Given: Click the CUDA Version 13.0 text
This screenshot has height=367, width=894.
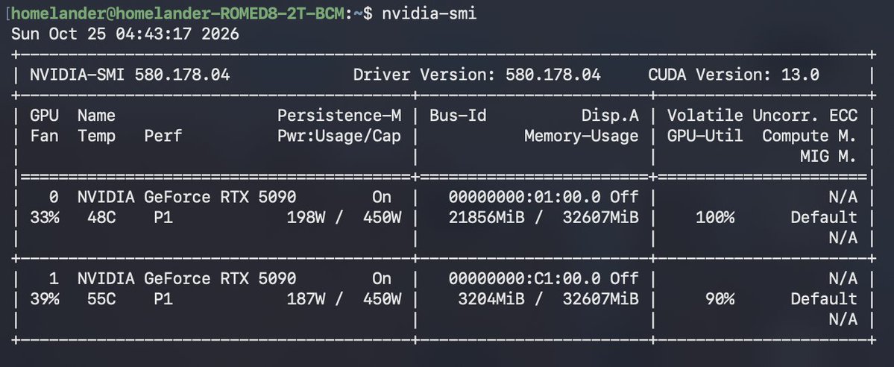Looking at the screenshot, I should [734, 75].
